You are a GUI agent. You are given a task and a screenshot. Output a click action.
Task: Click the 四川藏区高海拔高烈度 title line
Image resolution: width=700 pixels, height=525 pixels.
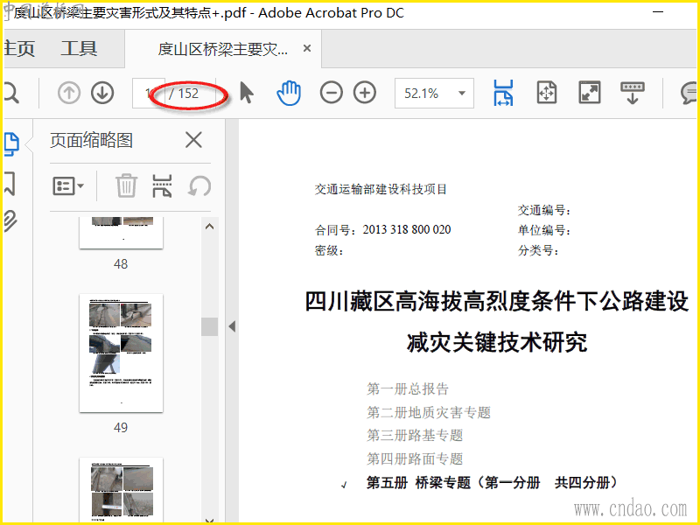[x=497, y=301]
